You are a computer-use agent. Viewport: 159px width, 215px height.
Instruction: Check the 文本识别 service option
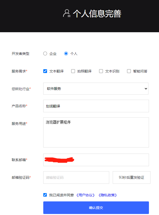[x=101, y=71]
